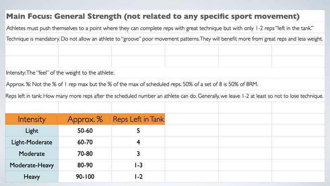
Task: Select the Light intensity cell
Action: [x=32, y=131]
